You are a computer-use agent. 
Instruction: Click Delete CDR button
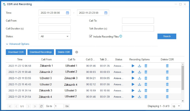[x=64, y=52]
